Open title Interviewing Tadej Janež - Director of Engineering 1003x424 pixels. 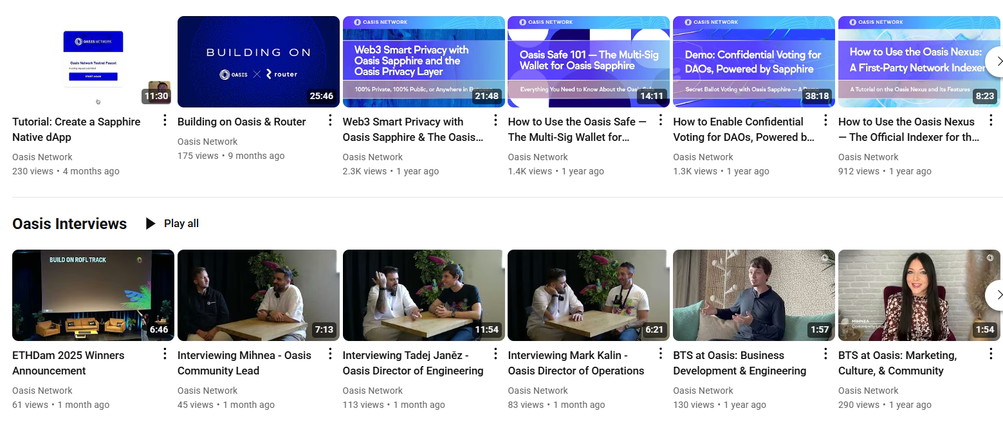pyautogui.click(x=413, y=363)
